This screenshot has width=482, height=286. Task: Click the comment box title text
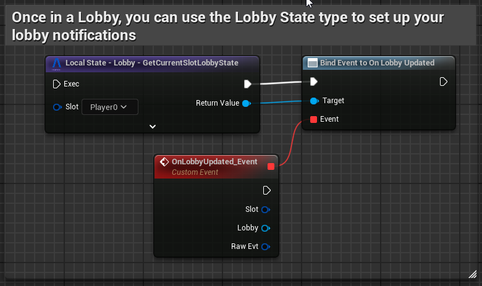(229, 27)
